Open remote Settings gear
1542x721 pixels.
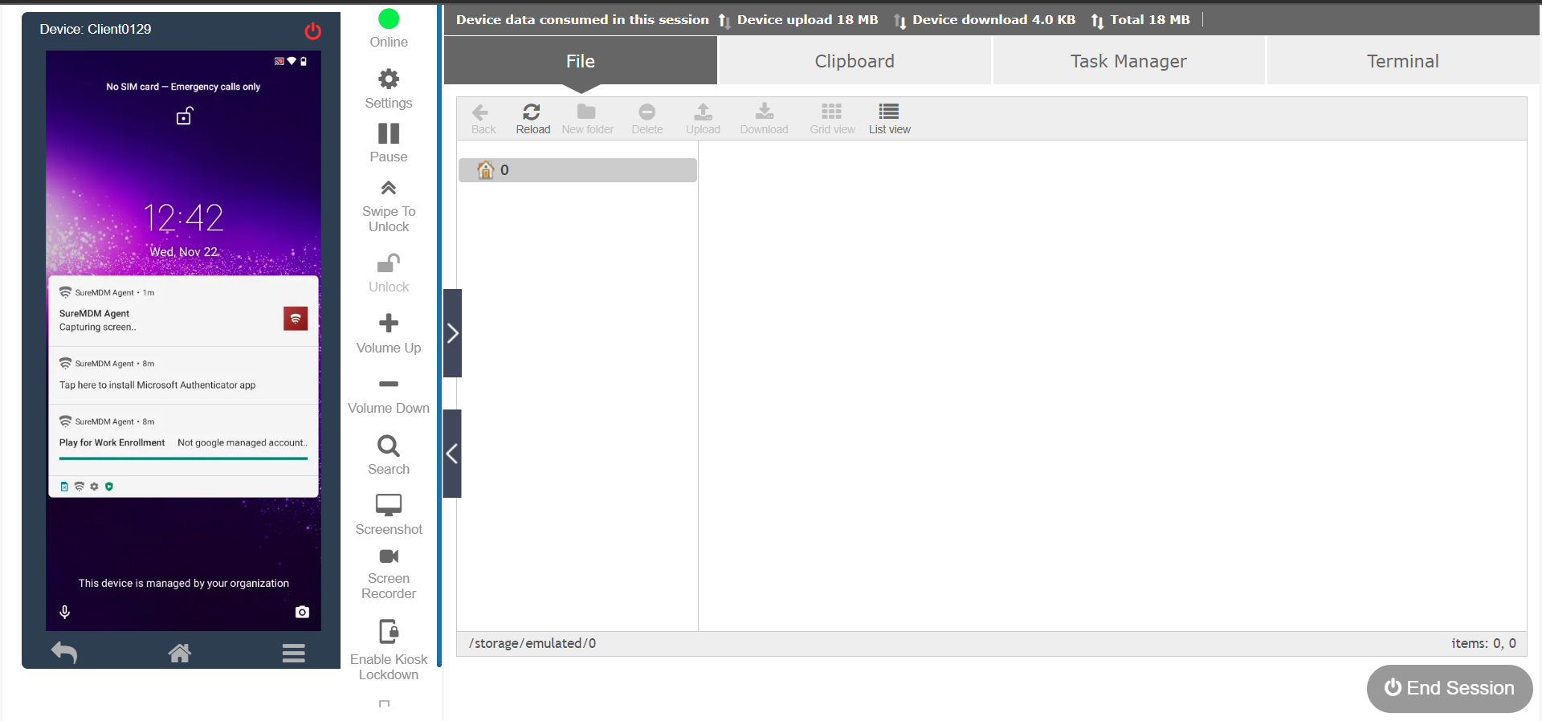point(389,79)
